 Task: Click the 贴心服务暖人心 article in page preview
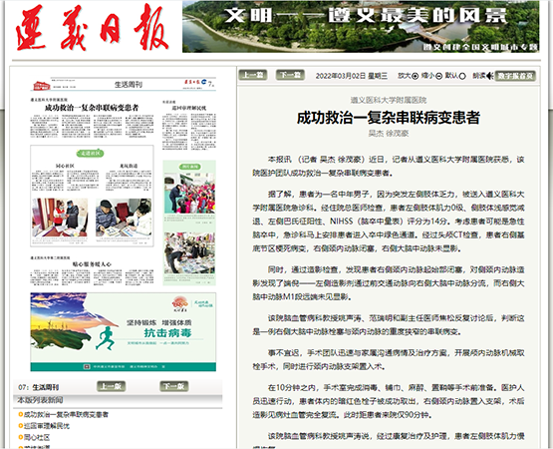[x=92, y=270]
